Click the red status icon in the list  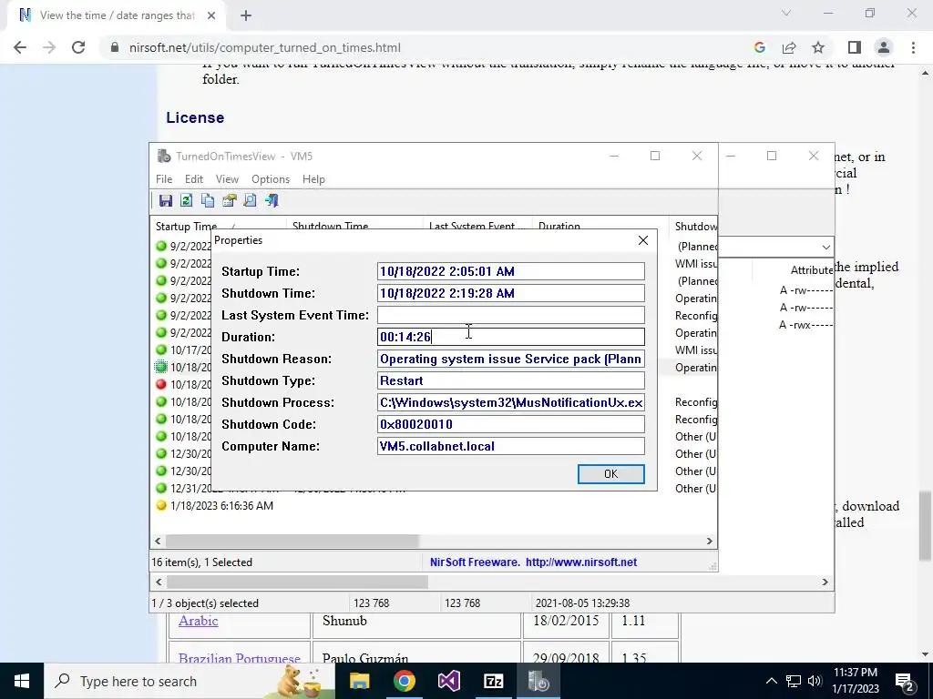160,384
